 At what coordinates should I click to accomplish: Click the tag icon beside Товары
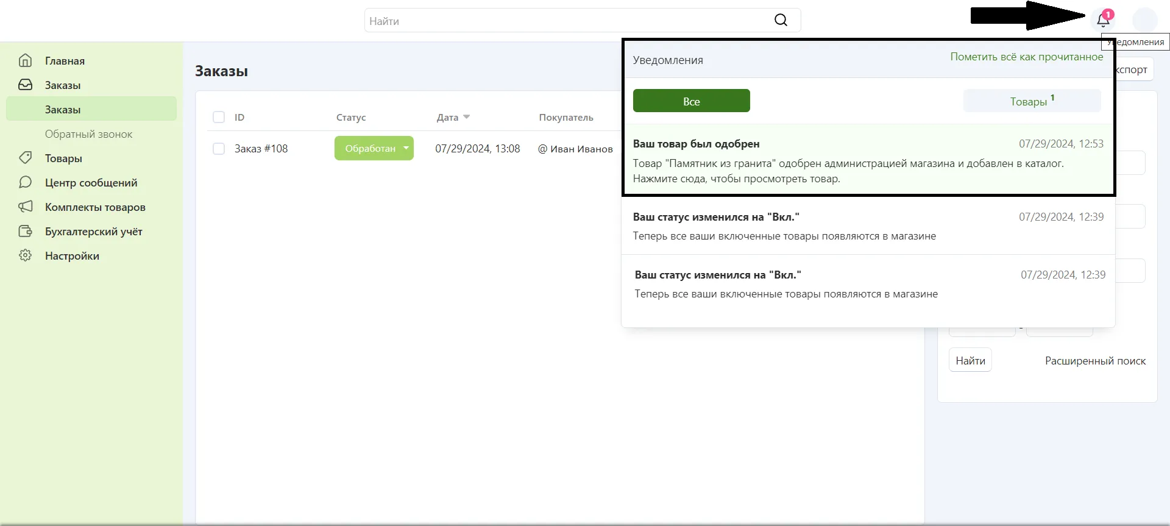(26, 158)
